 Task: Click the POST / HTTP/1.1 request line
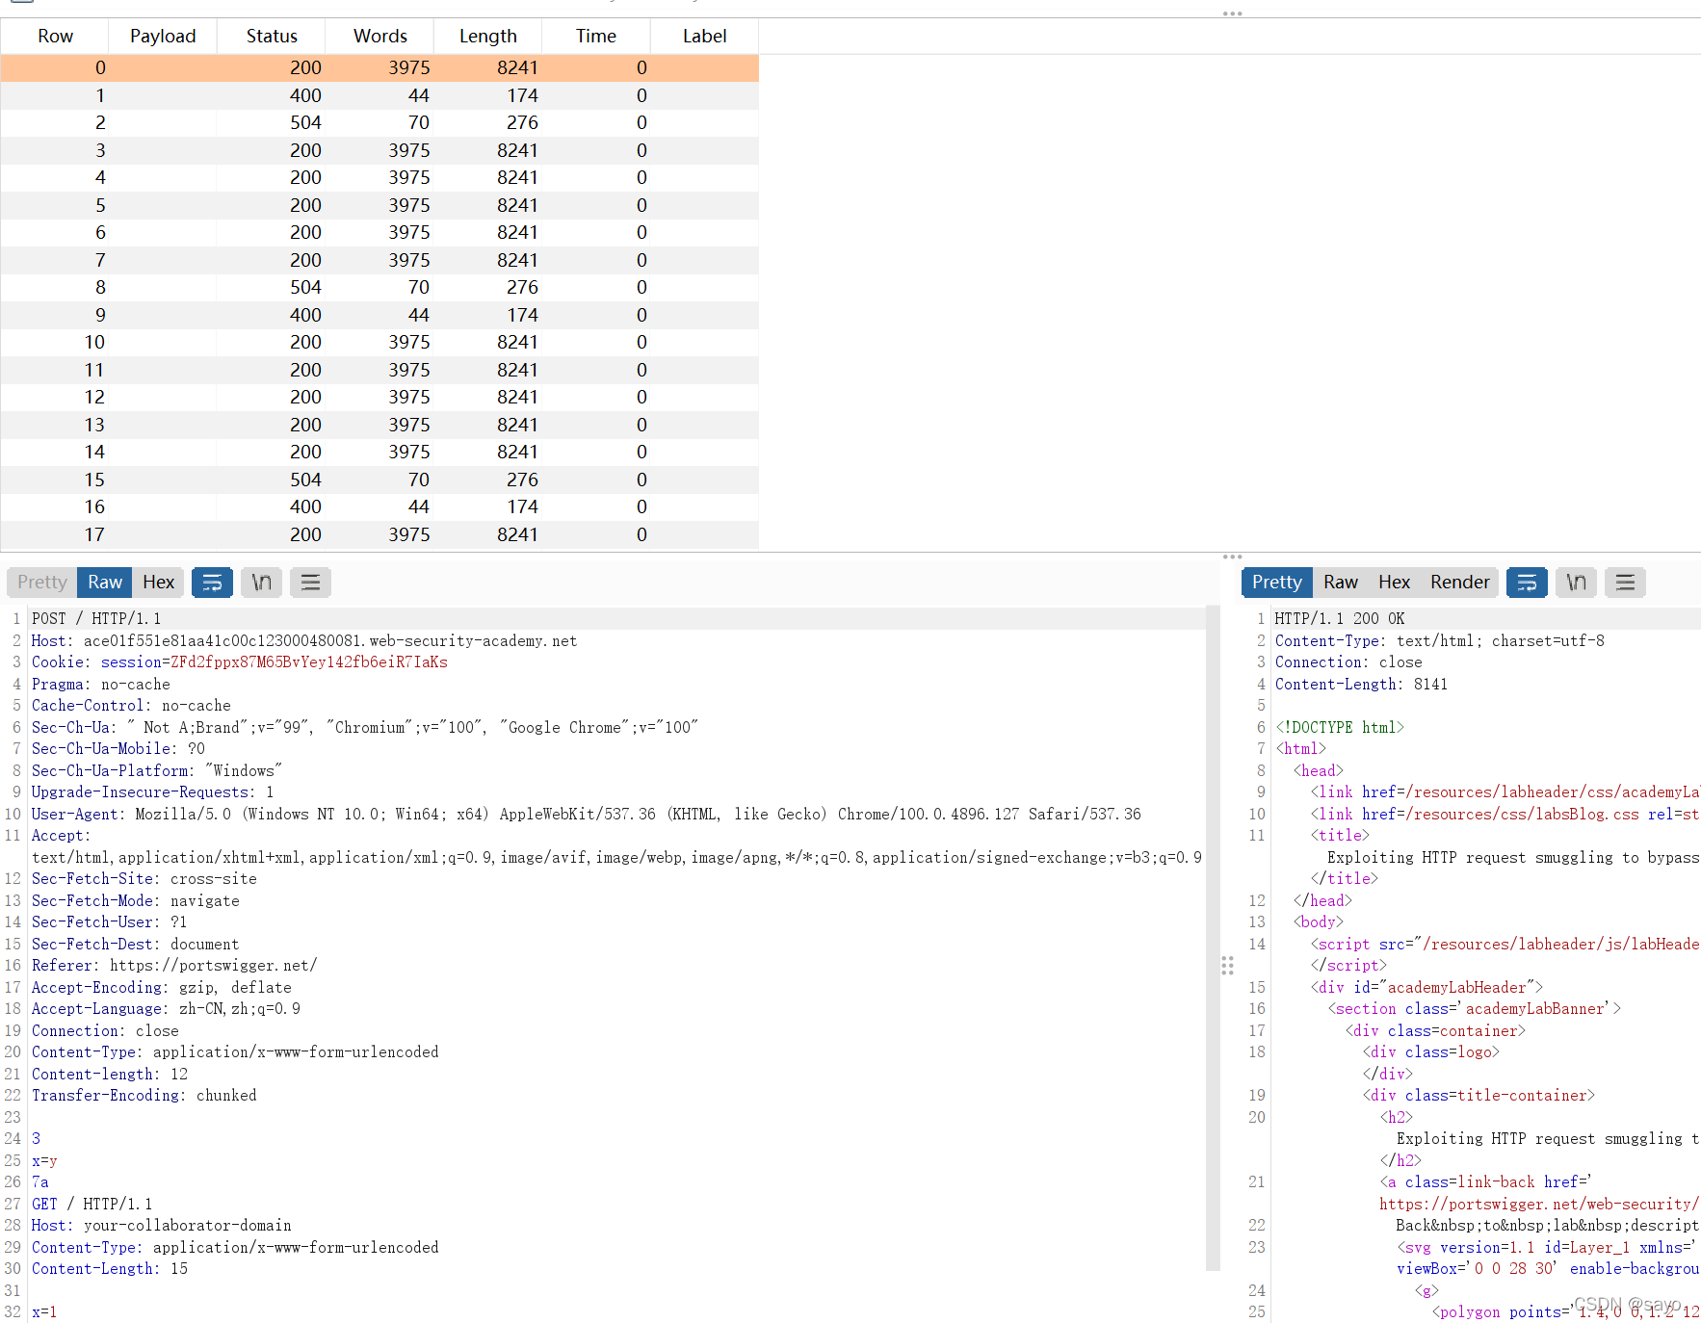coord(96,618)
